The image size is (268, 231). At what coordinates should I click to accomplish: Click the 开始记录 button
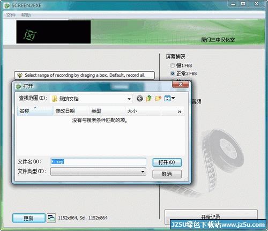[x=211, y=217]
